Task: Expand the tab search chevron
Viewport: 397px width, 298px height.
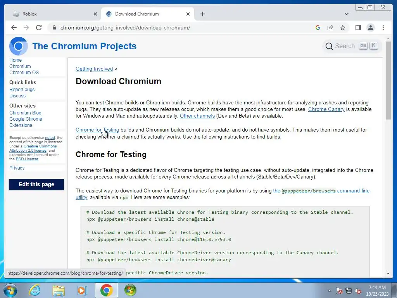Action: [x=347, y=14]
